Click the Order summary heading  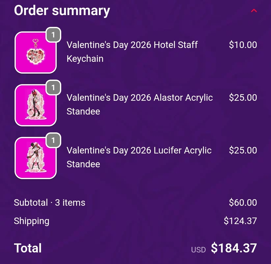(x=62, y=11)
